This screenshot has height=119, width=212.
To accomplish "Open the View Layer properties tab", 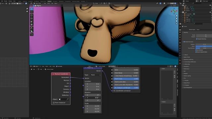I will 180,35.
